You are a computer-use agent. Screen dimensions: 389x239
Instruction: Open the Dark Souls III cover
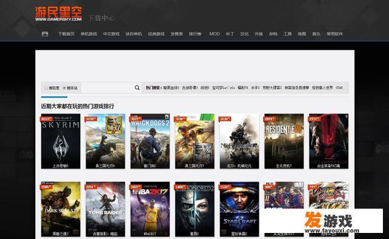click(61, 209)
